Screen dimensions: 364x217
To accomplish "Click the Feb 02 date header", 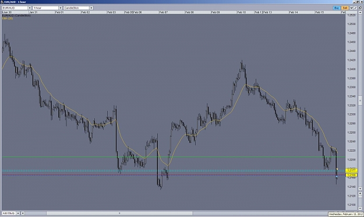I will pos(86,12).
